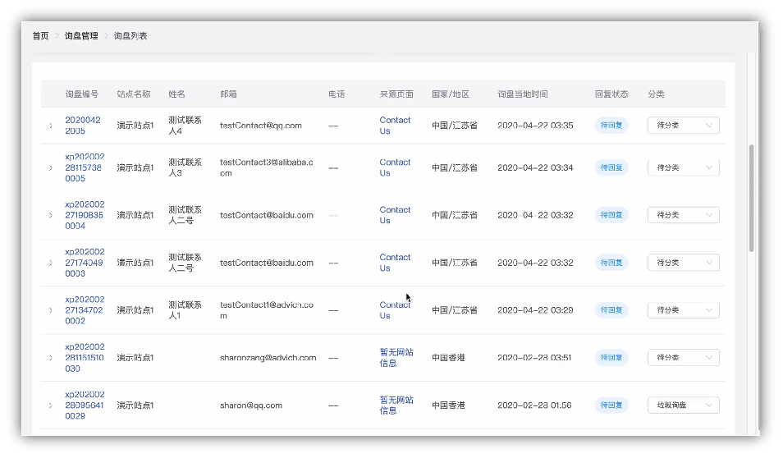Click the 回复状态 column header
Image resolution: width=783 pixels, height=458 pixels.
611,94
